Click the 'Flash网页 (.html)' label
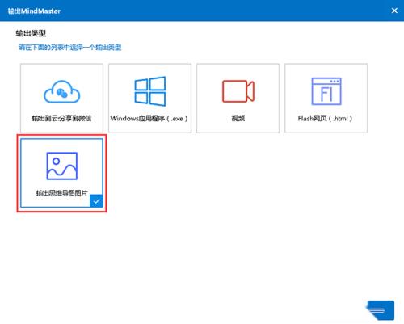This screenshot has height=324, width=404. pos(325,118)
